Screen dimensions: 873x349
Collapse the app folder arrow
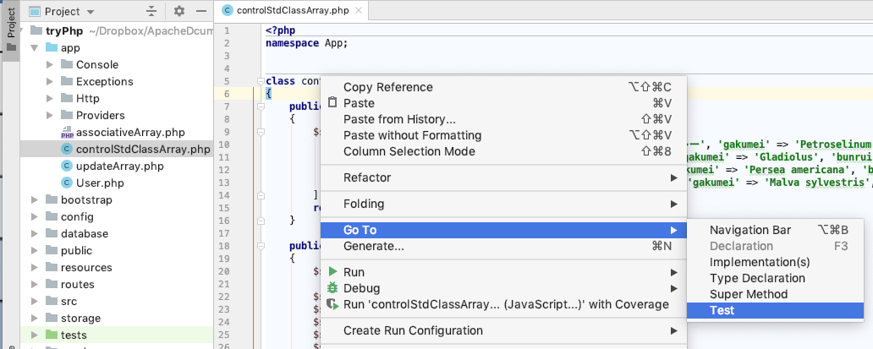(x=34, y=48)
